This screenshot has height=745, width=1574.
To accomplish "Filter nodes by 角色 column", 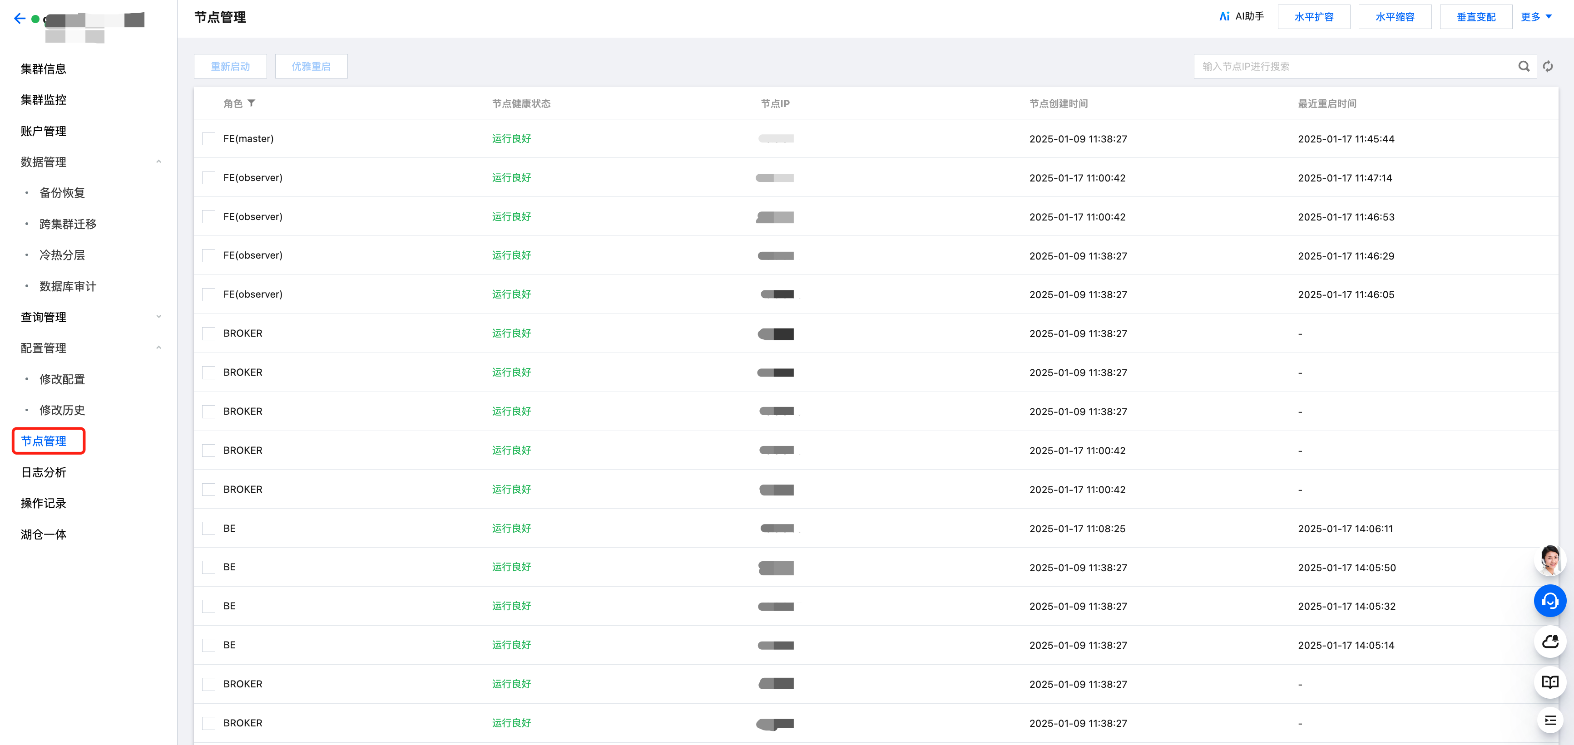I will [251, 103].
